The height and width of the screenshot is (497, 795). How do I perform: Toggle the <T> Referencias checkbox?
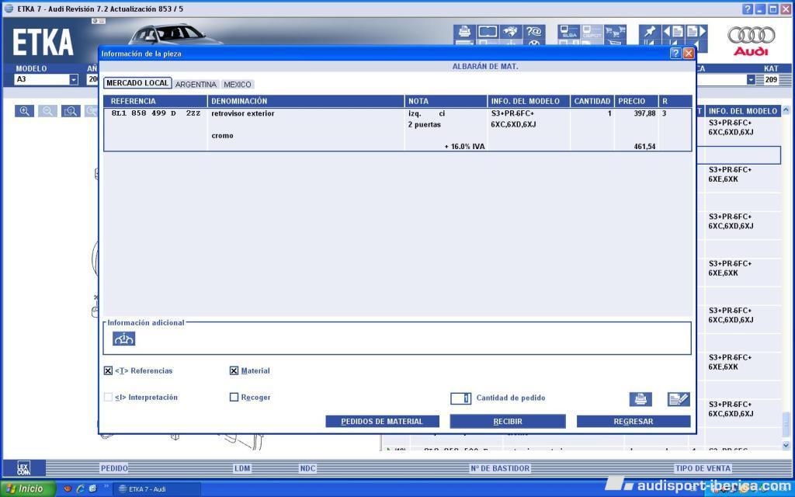pos(108,370)
